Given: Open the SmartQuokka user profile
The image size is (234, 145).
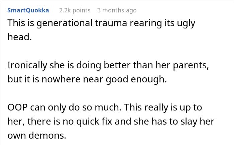Looking at the screenshot, I should pos(28,10).
